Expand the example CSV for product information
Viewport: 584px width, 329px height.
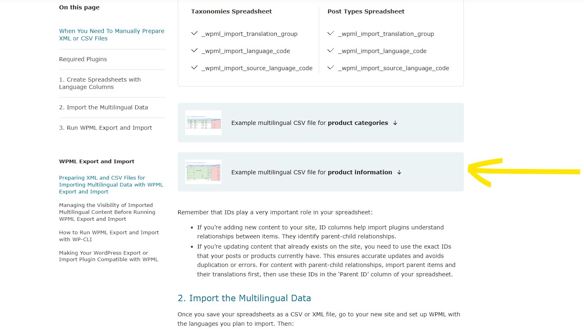coord(321,172)
